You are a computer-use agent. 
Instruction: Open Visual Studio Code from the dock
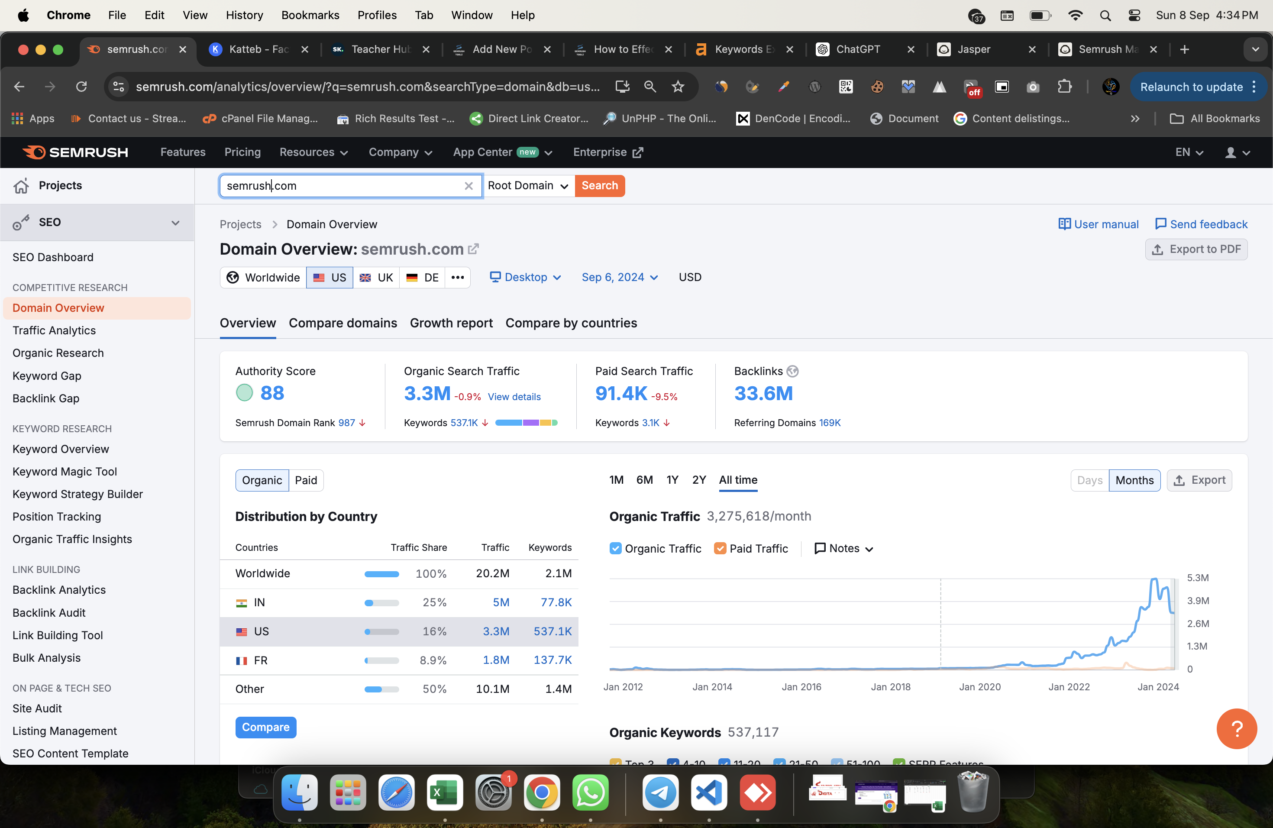[x=709, y=792]
